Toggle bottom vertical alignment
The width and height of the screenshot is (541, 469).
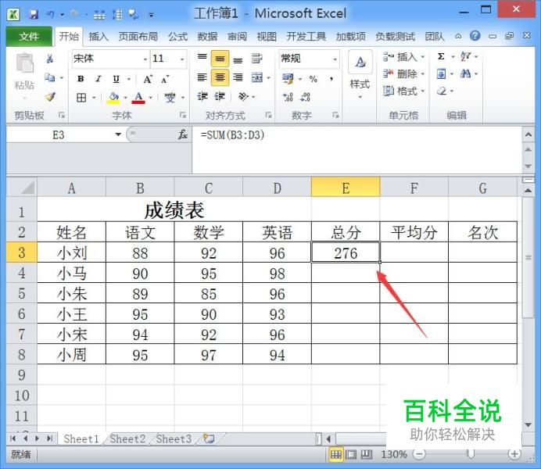click(238, 59)
